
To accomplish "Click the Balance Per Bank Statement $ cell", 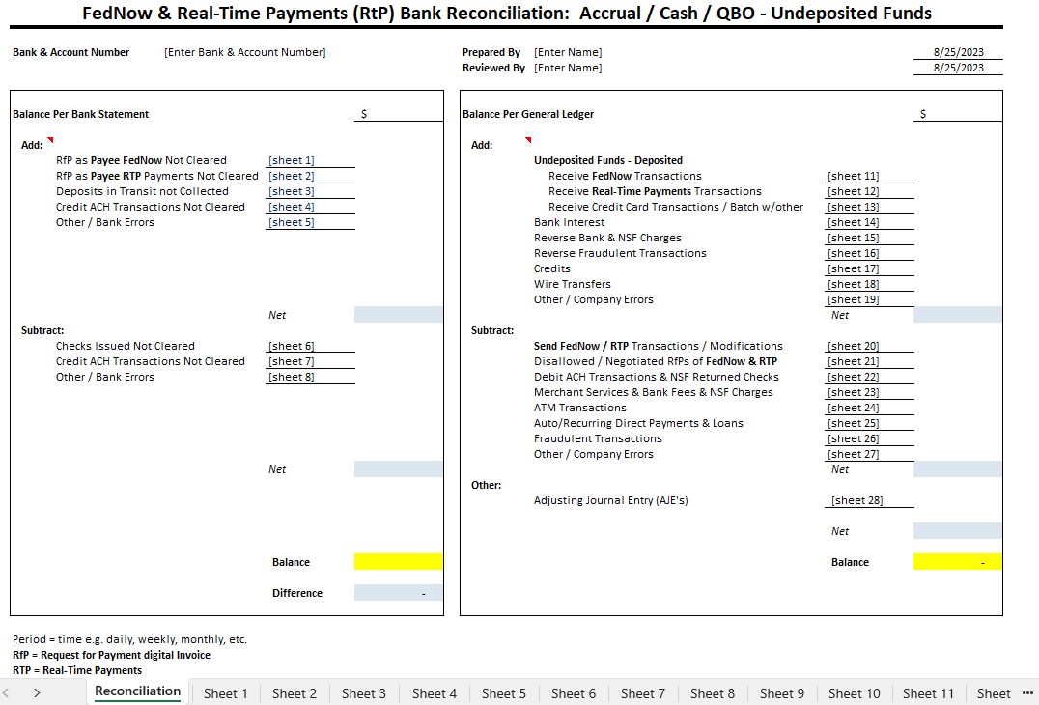I will click(398, 114).
